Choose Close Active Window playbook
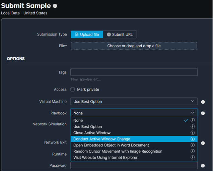 coord(134,133)
